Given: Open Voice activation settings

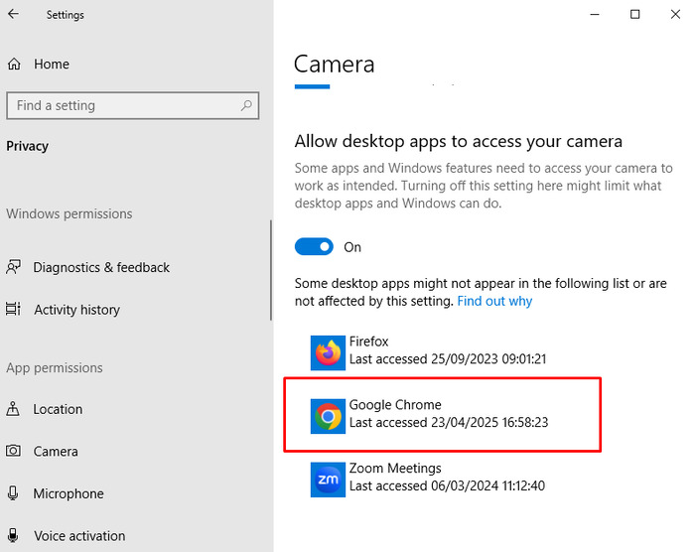Looking at the screenshot, I should (79, 535).
